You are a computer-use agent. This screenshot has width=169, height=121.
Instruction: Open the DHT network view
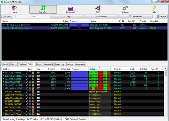coord(98,9)
